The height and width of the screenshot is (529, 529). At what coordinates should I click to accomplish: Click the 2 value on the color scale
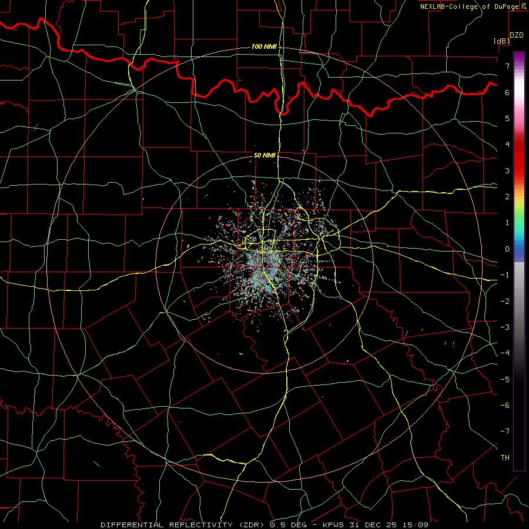point(507,197)
